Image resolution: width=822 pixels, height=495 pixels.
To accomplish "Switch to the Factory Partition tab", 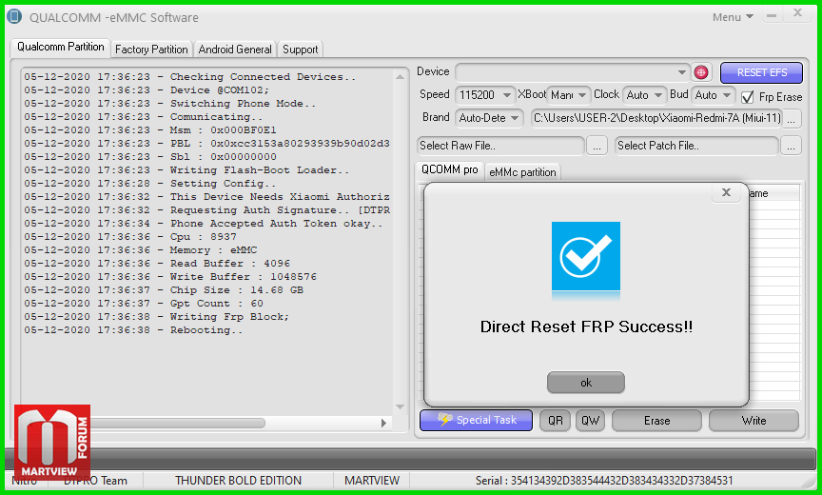I will (151, 49).
